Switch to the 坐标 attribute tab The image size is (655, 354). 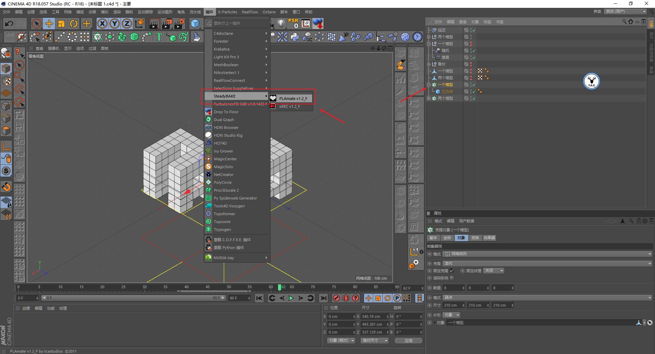(x=447, y=238)
